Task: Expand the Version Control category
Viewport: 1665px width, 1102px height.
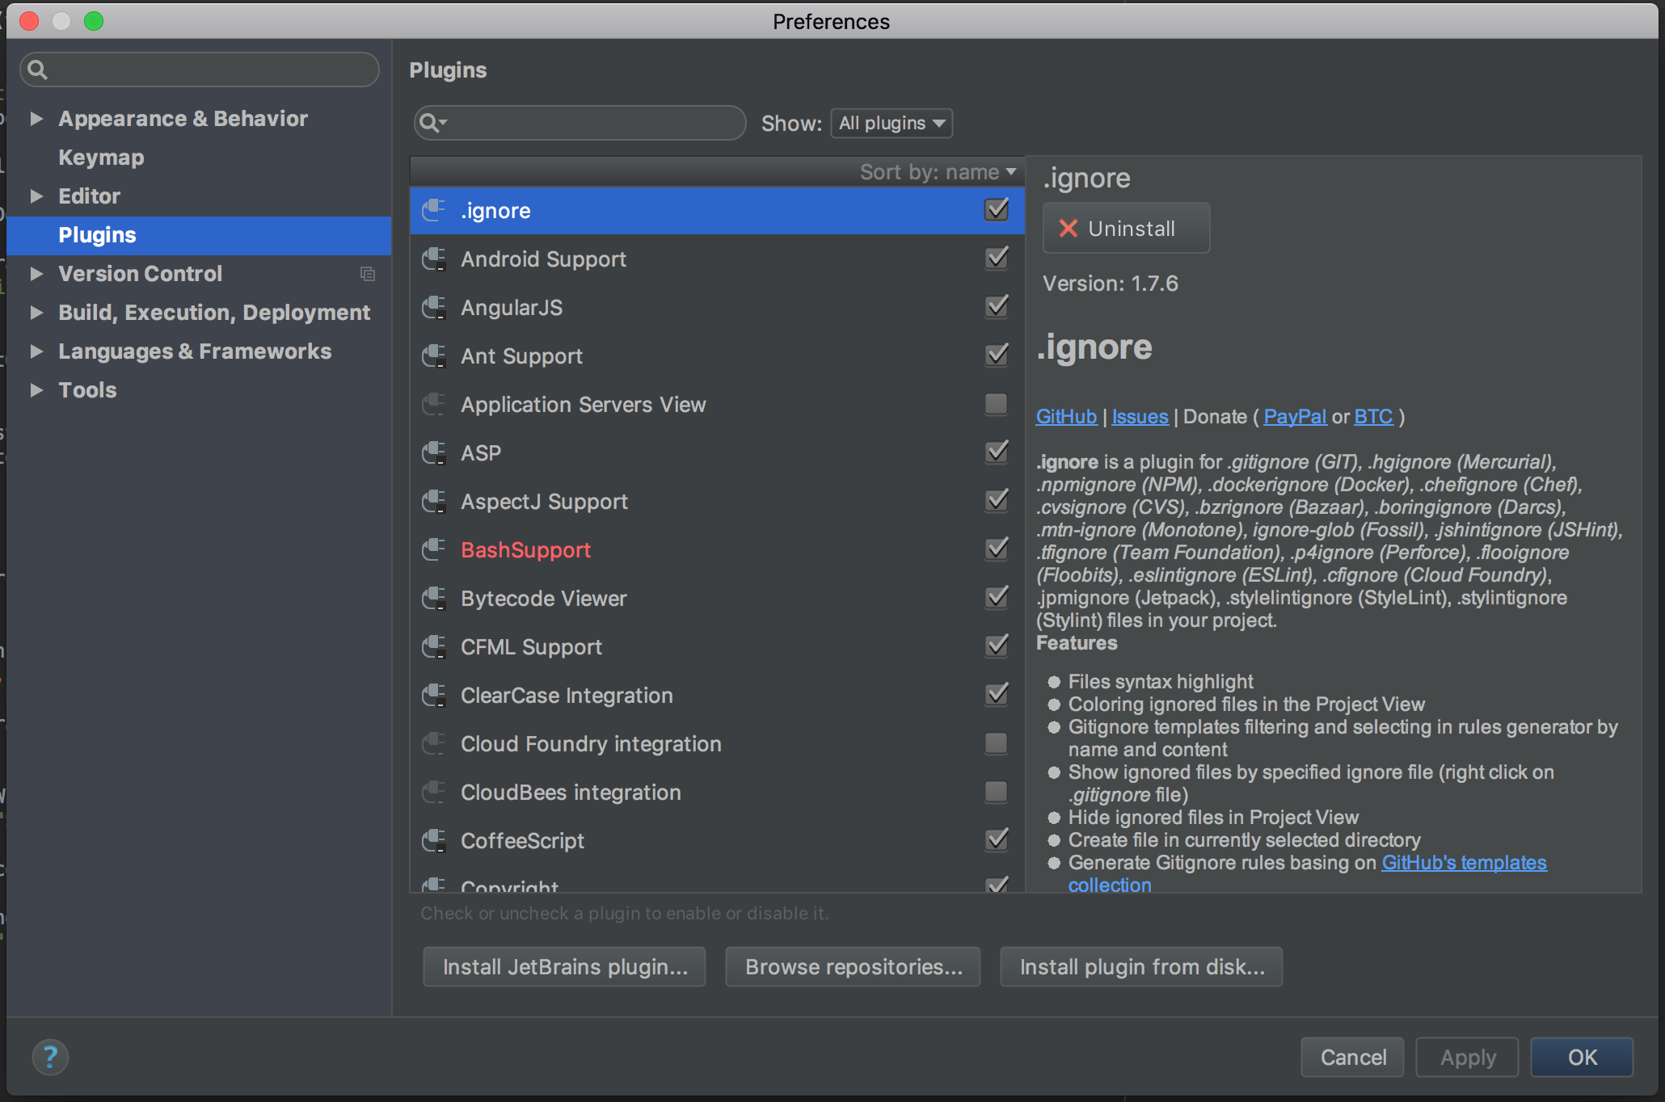Action: click(36, 274)
